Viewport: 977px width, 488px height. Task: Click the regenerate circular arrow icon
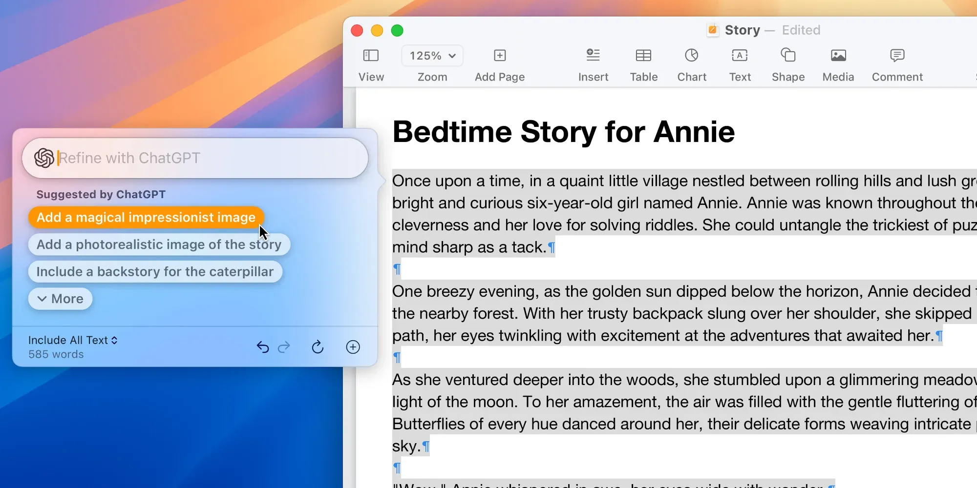click(x=318, y=347)
